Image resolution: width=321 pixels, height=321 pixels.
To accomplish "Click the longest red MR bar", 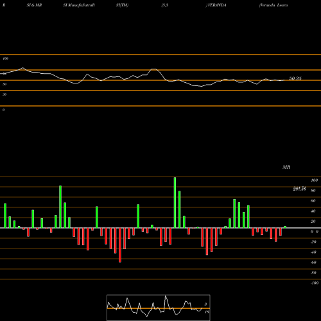I will [120, 245].
